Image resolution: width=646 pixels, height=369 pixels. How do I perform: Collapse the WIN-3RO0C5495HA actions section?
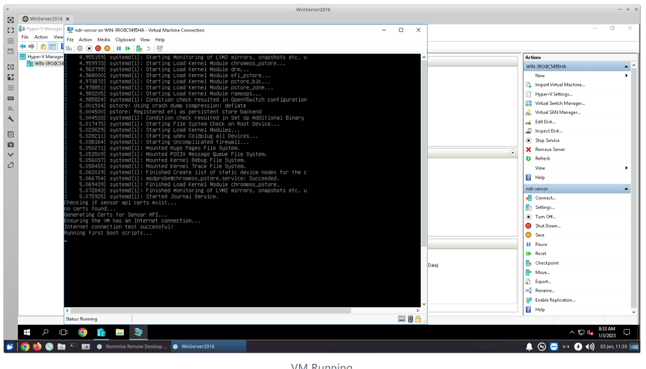click(x=626, y=67)
